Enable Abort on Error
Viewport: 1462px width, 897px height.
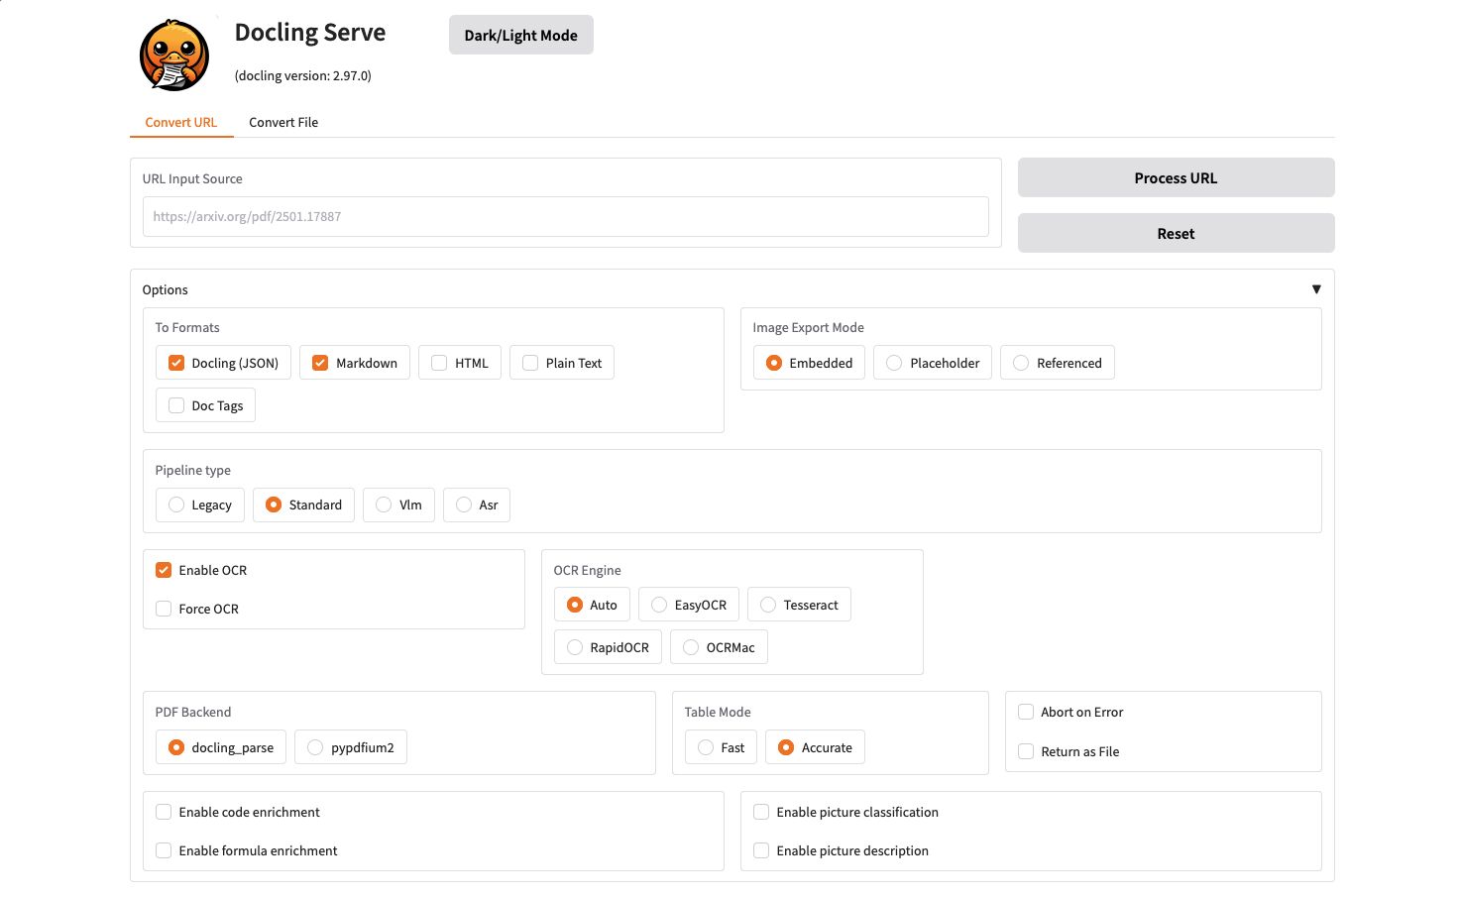(1026, 712)
